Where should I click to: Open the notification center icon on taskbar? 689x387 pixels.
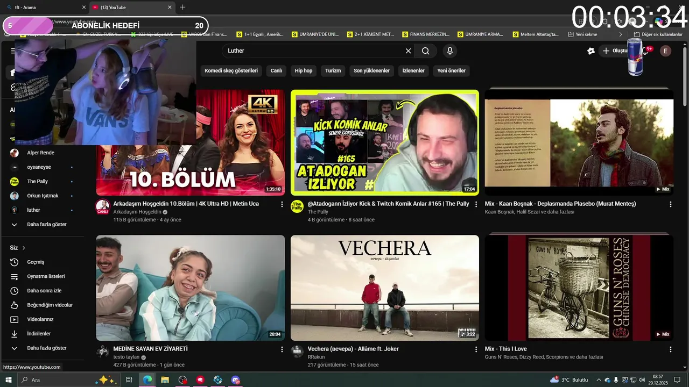coord(677,380)
